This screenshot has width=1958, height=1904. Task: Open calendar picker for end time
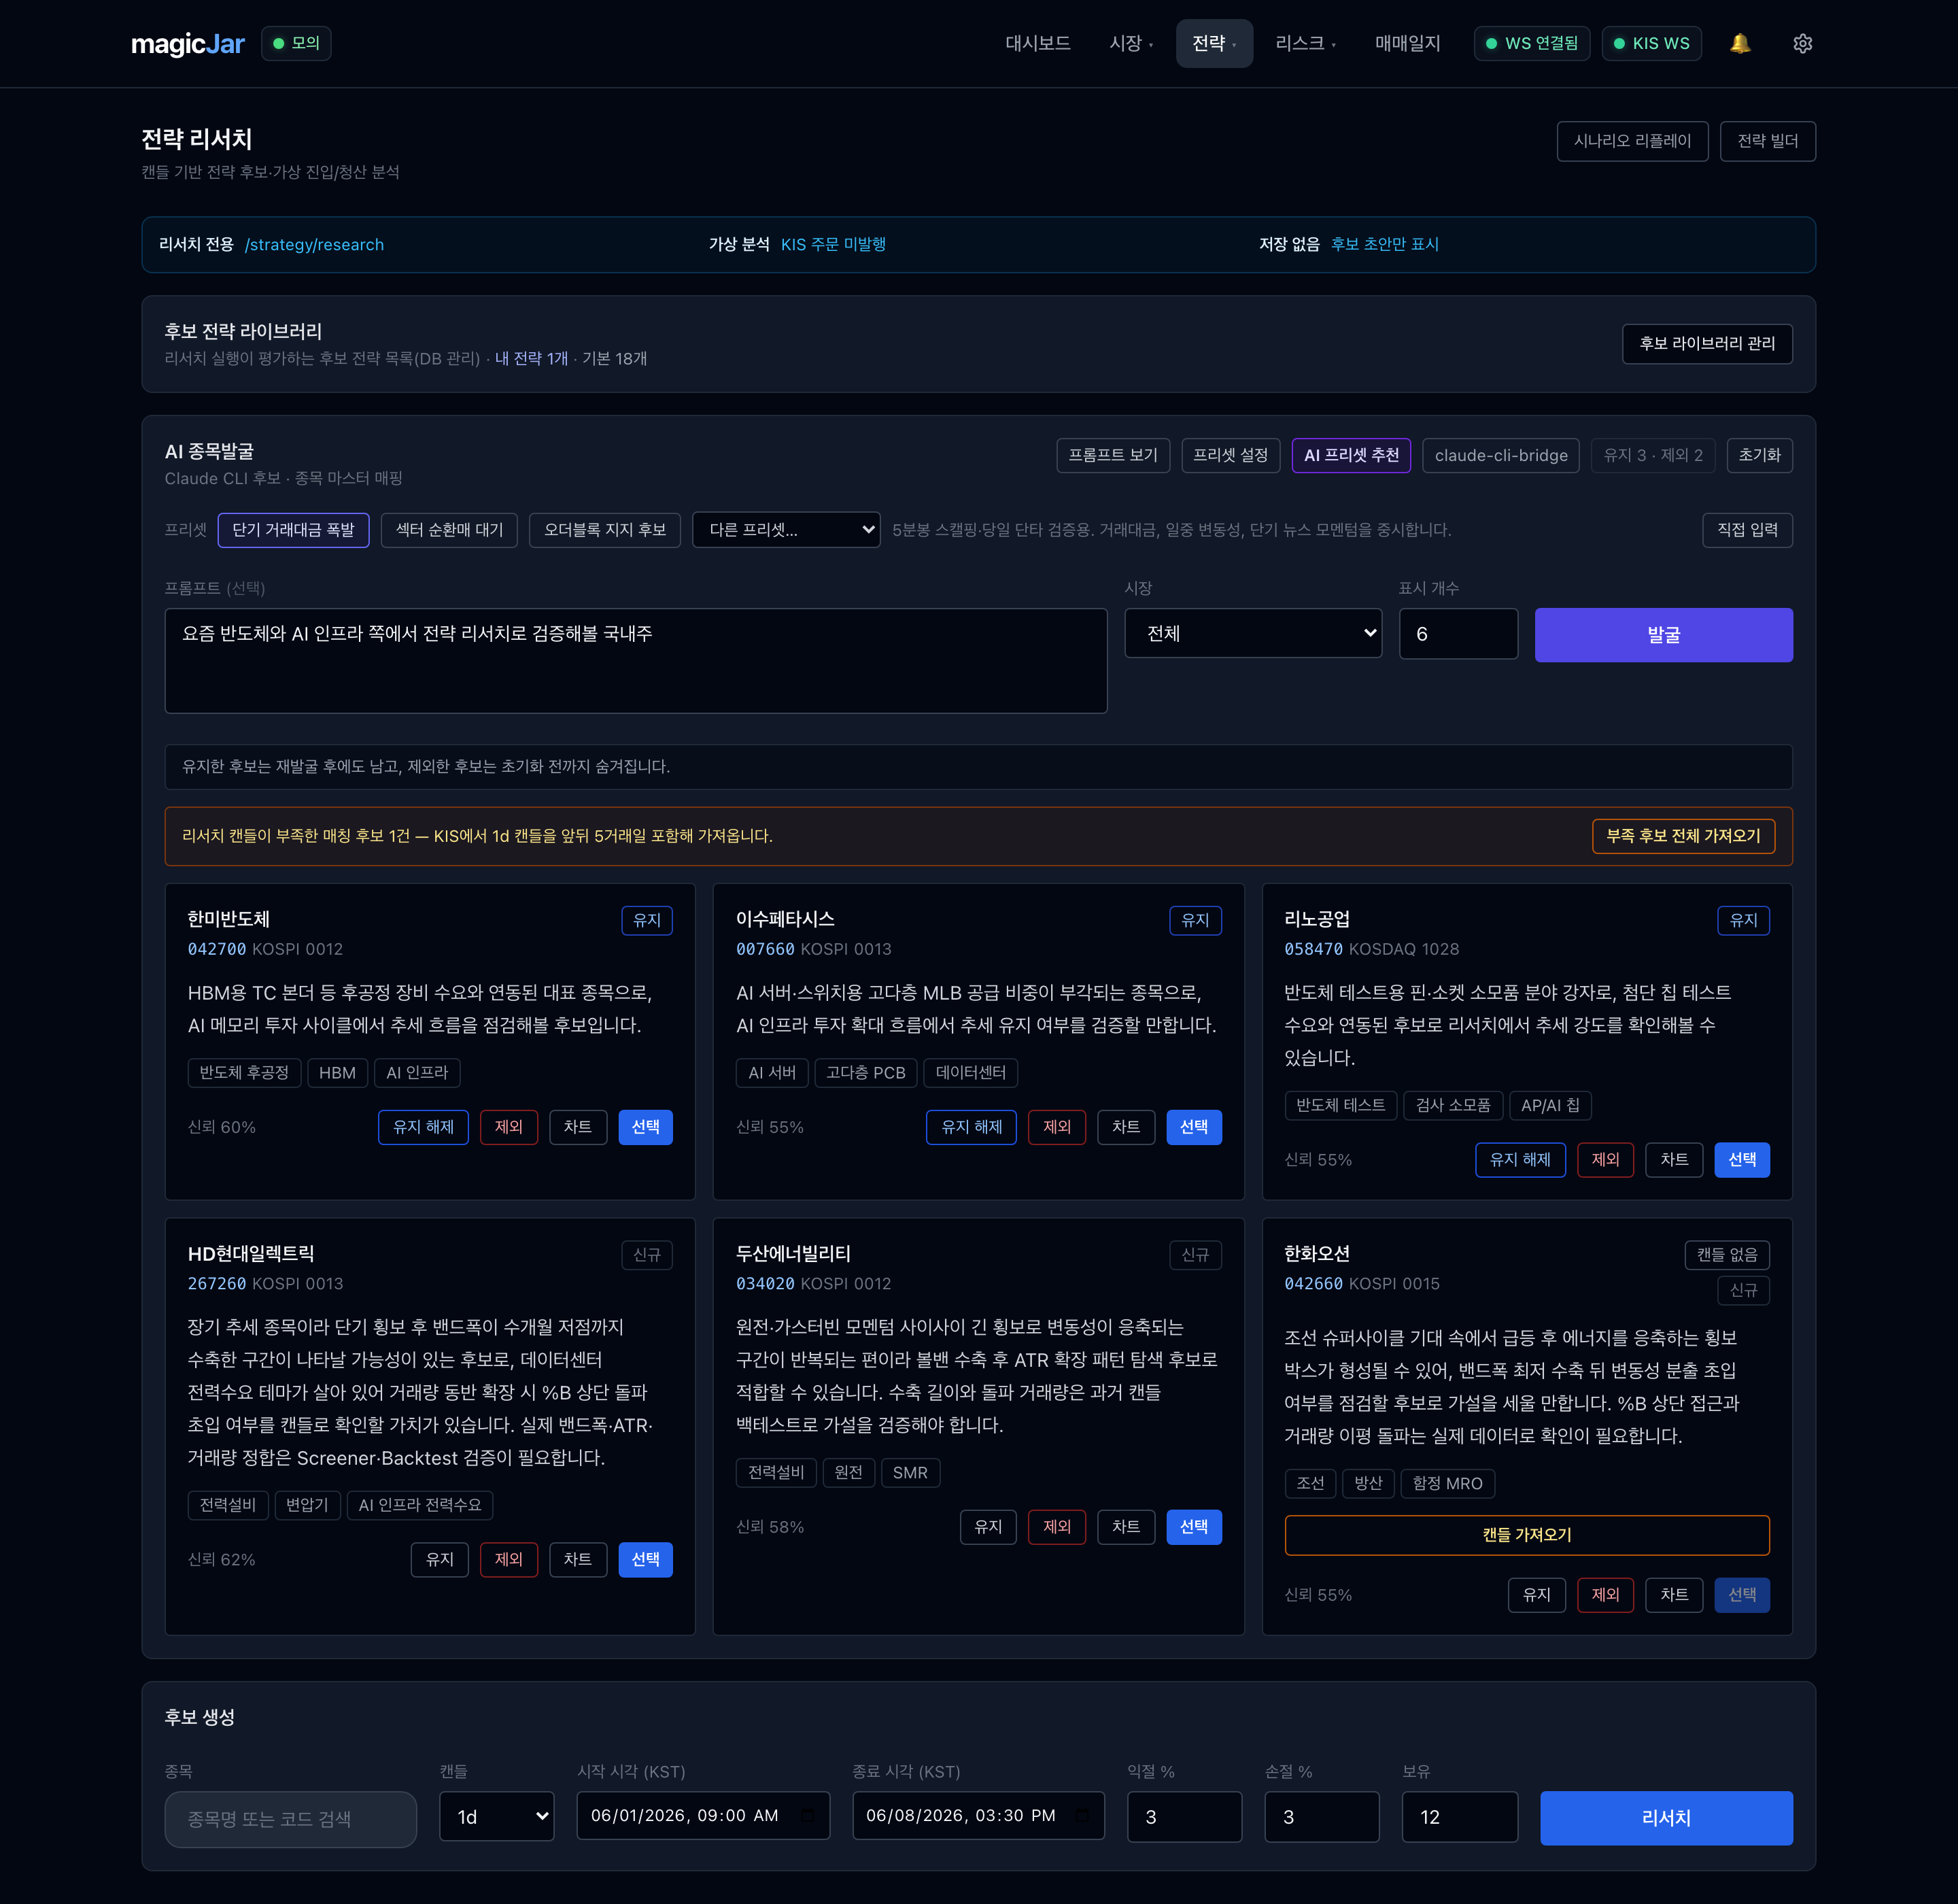[1083, 1815]
